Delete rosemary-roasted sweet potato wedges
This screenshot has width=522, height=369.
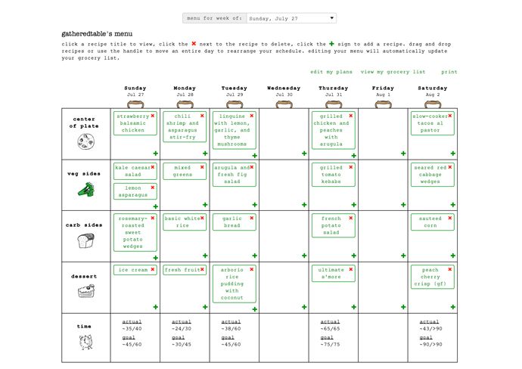pos(153,218)
